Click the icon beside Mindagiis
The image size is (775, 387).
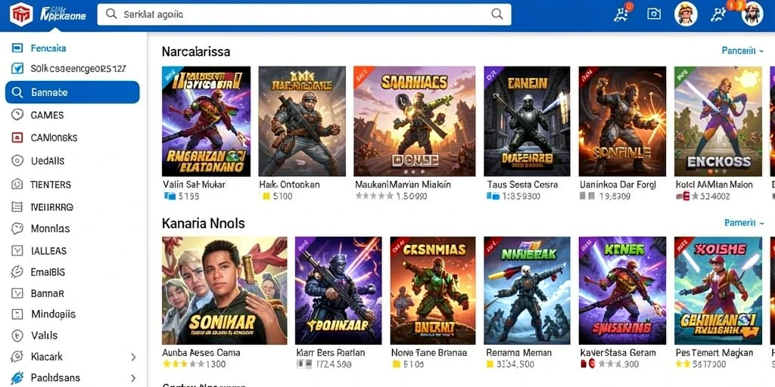(x=17, y=314)
